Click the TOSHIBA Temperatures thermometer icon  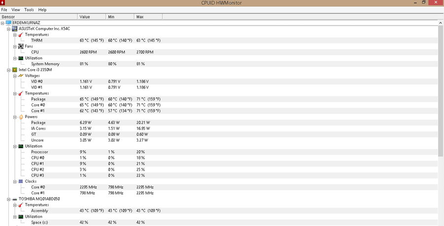[21, 205]
